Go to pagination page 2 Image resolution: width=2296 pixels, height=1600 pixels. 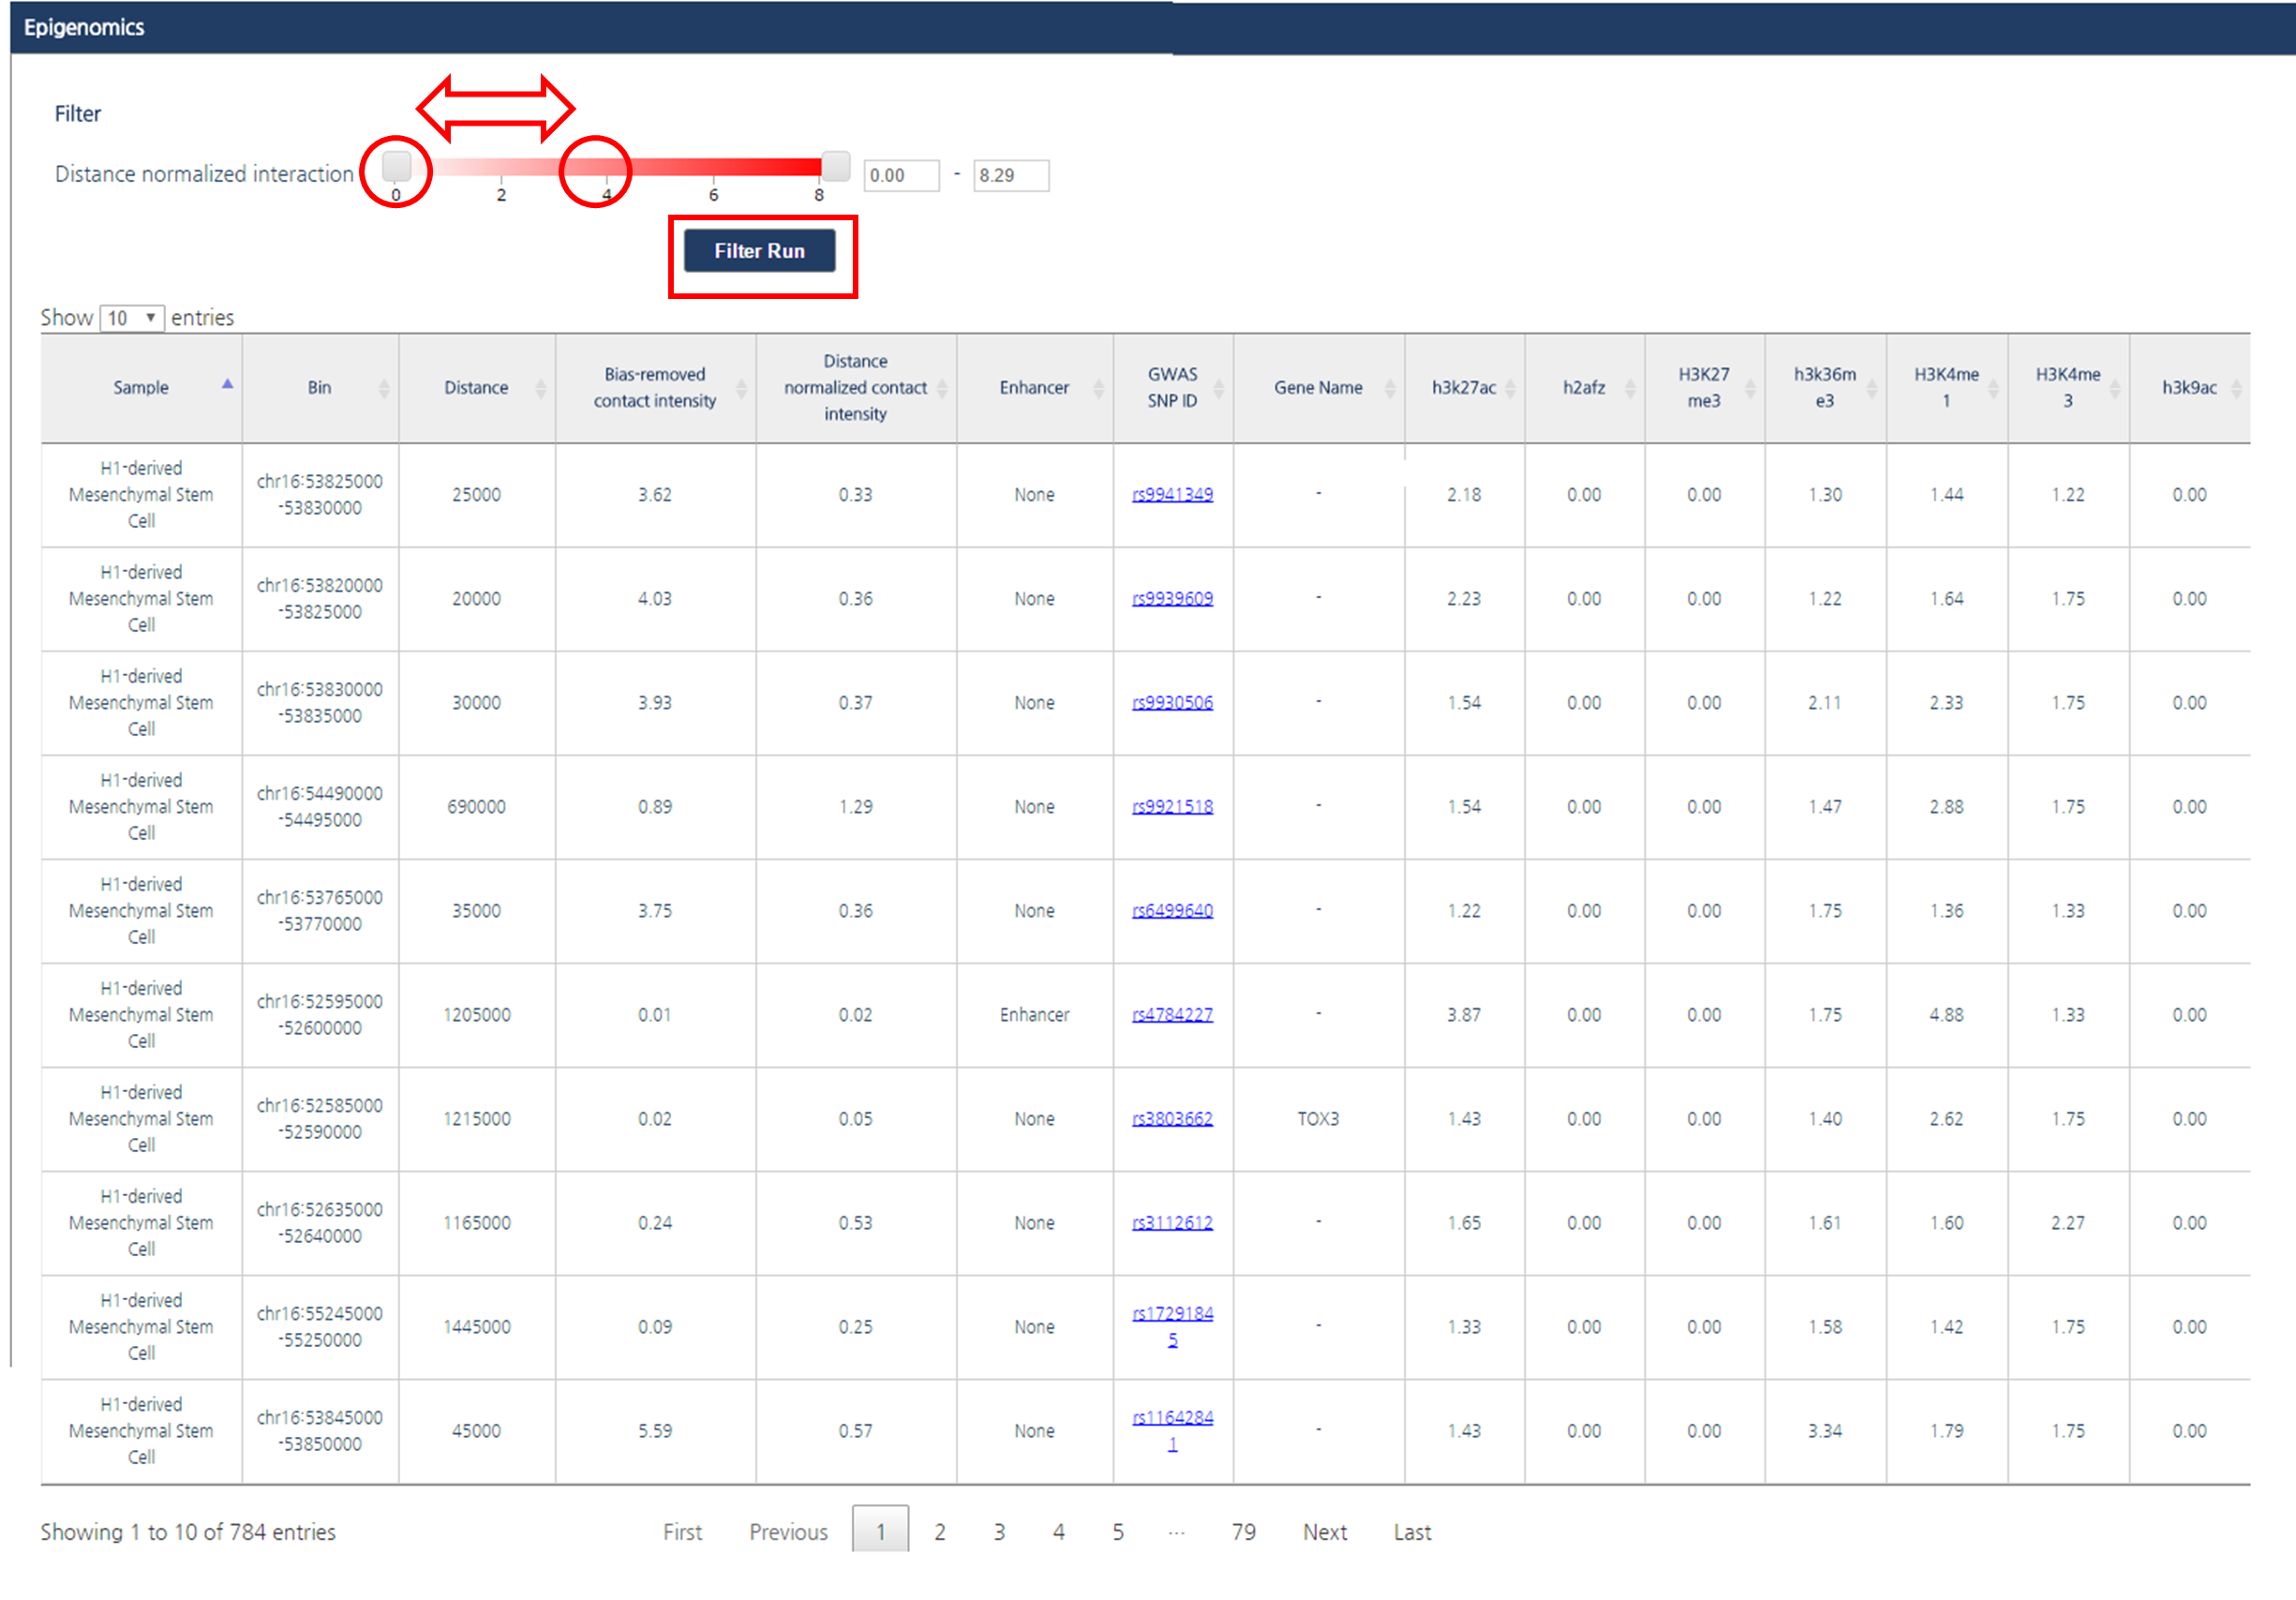pos(940,1532)
